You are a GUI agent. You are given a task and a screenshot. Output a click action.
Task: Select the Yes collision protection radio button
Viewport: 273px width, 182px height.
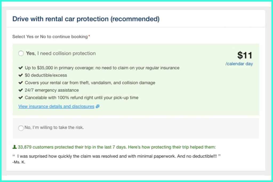point(21,53)
